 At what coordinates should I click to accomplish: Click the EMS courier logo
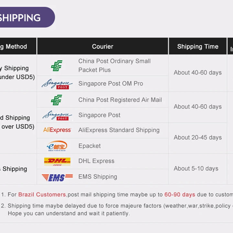click(x=57, y=177)
